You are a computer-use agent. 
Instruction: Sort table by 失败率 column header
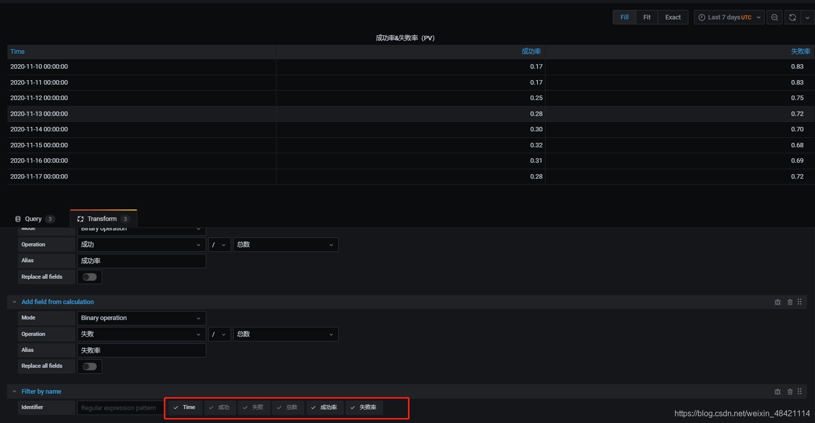pyautogui.click(x=801, y=52)
